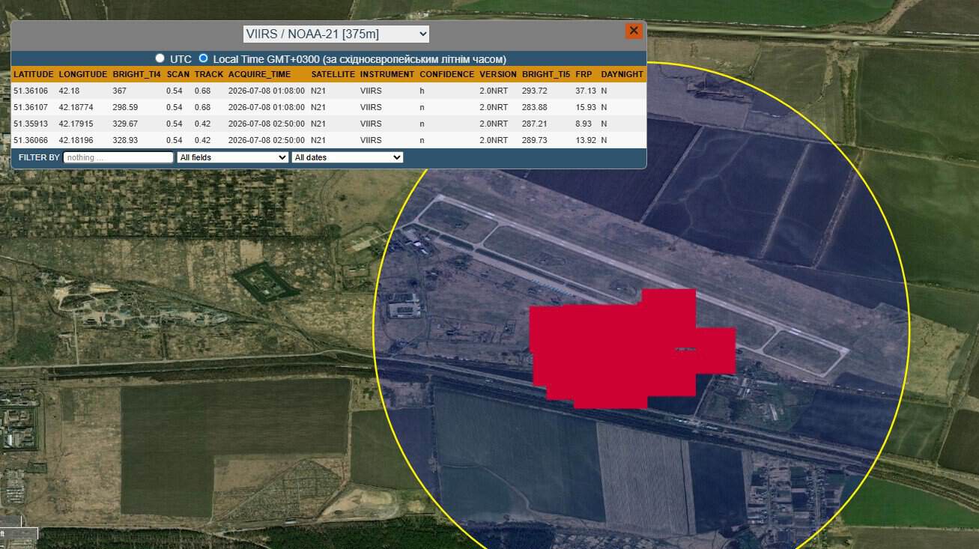Click BRIGHT_TI5 value 283.88
The image size is (979, 549).
pyautogui.click(x=535, y=107)
